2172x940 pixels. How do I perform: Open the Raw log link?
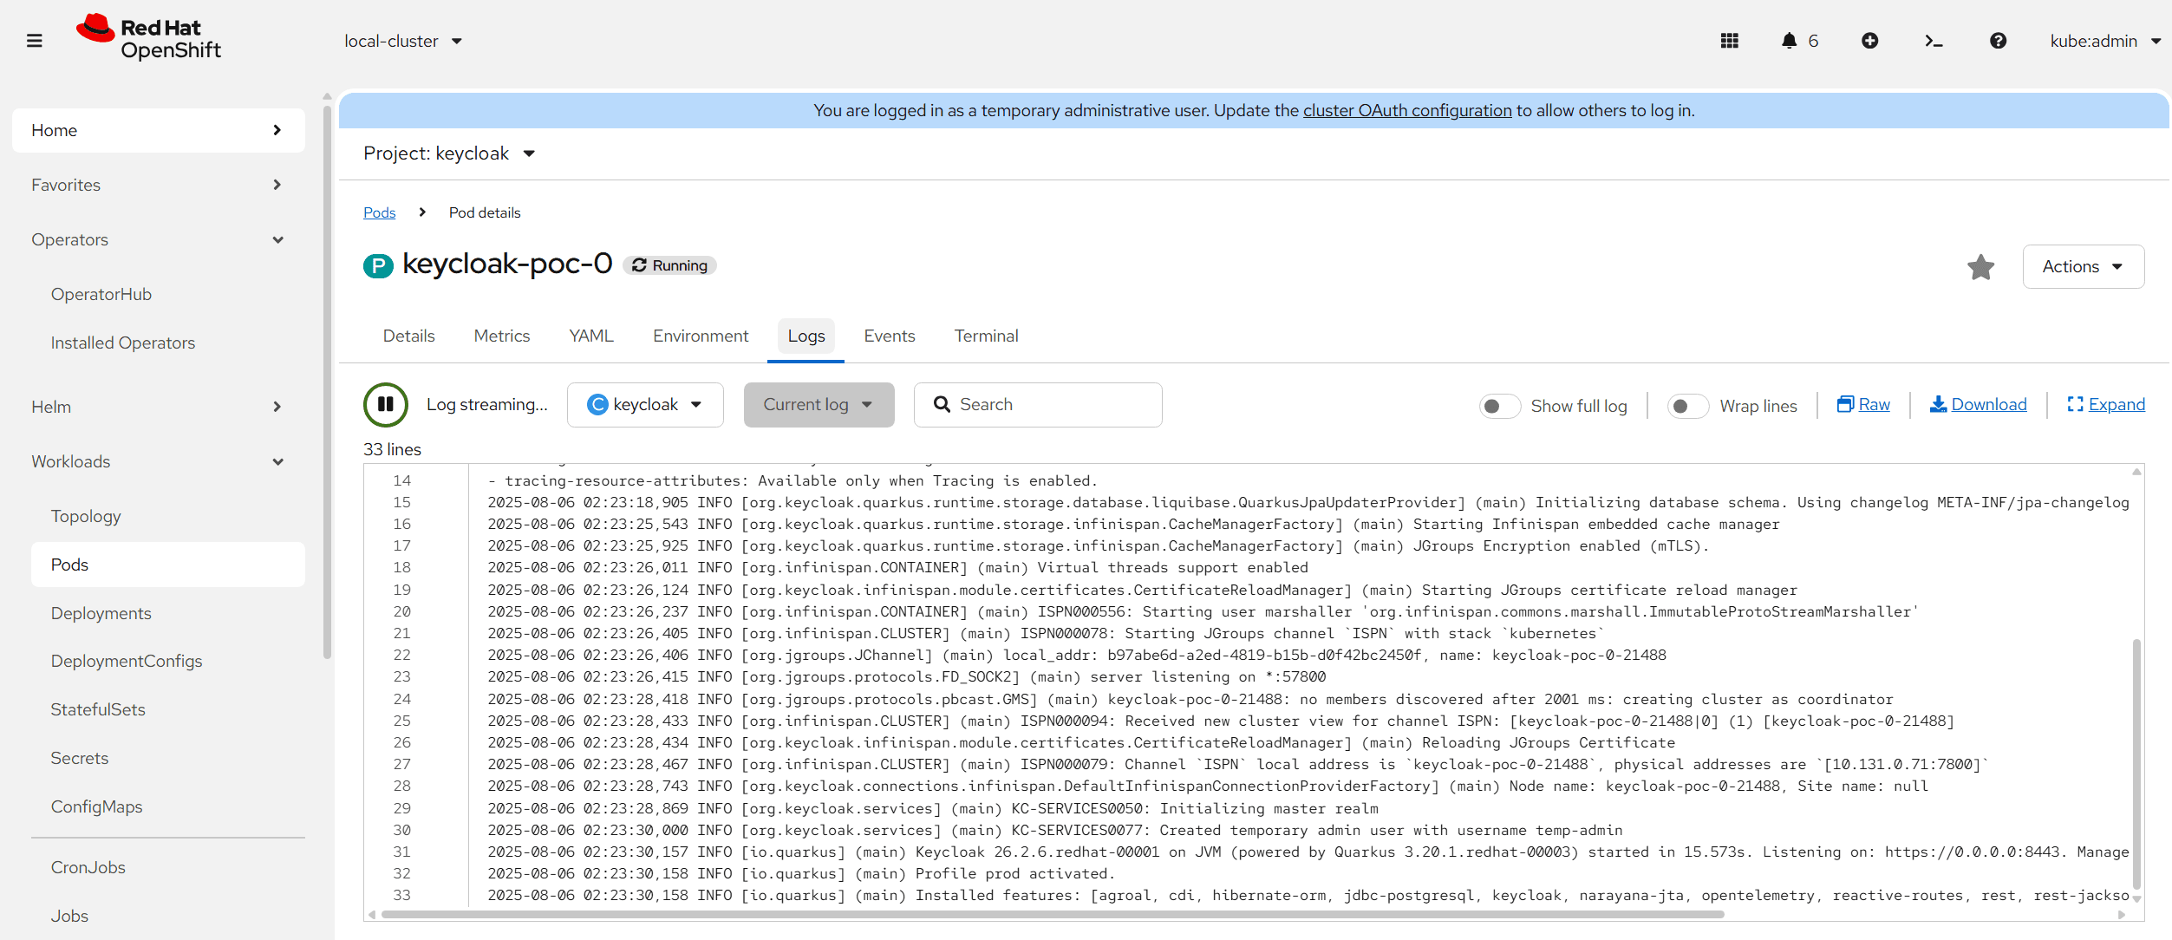pos(1863,405)
